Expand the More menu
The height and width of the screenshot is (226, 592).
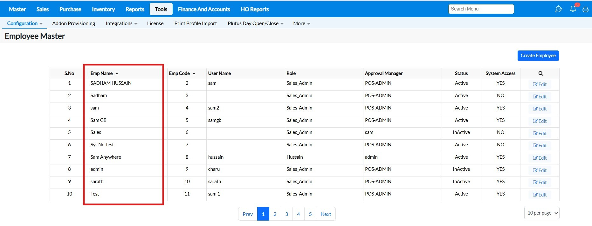pos(301,23)
